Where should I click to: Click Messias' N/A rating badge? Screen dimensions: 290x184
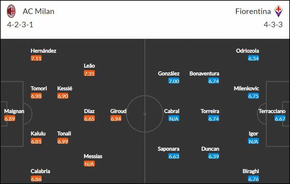point(89,164)
